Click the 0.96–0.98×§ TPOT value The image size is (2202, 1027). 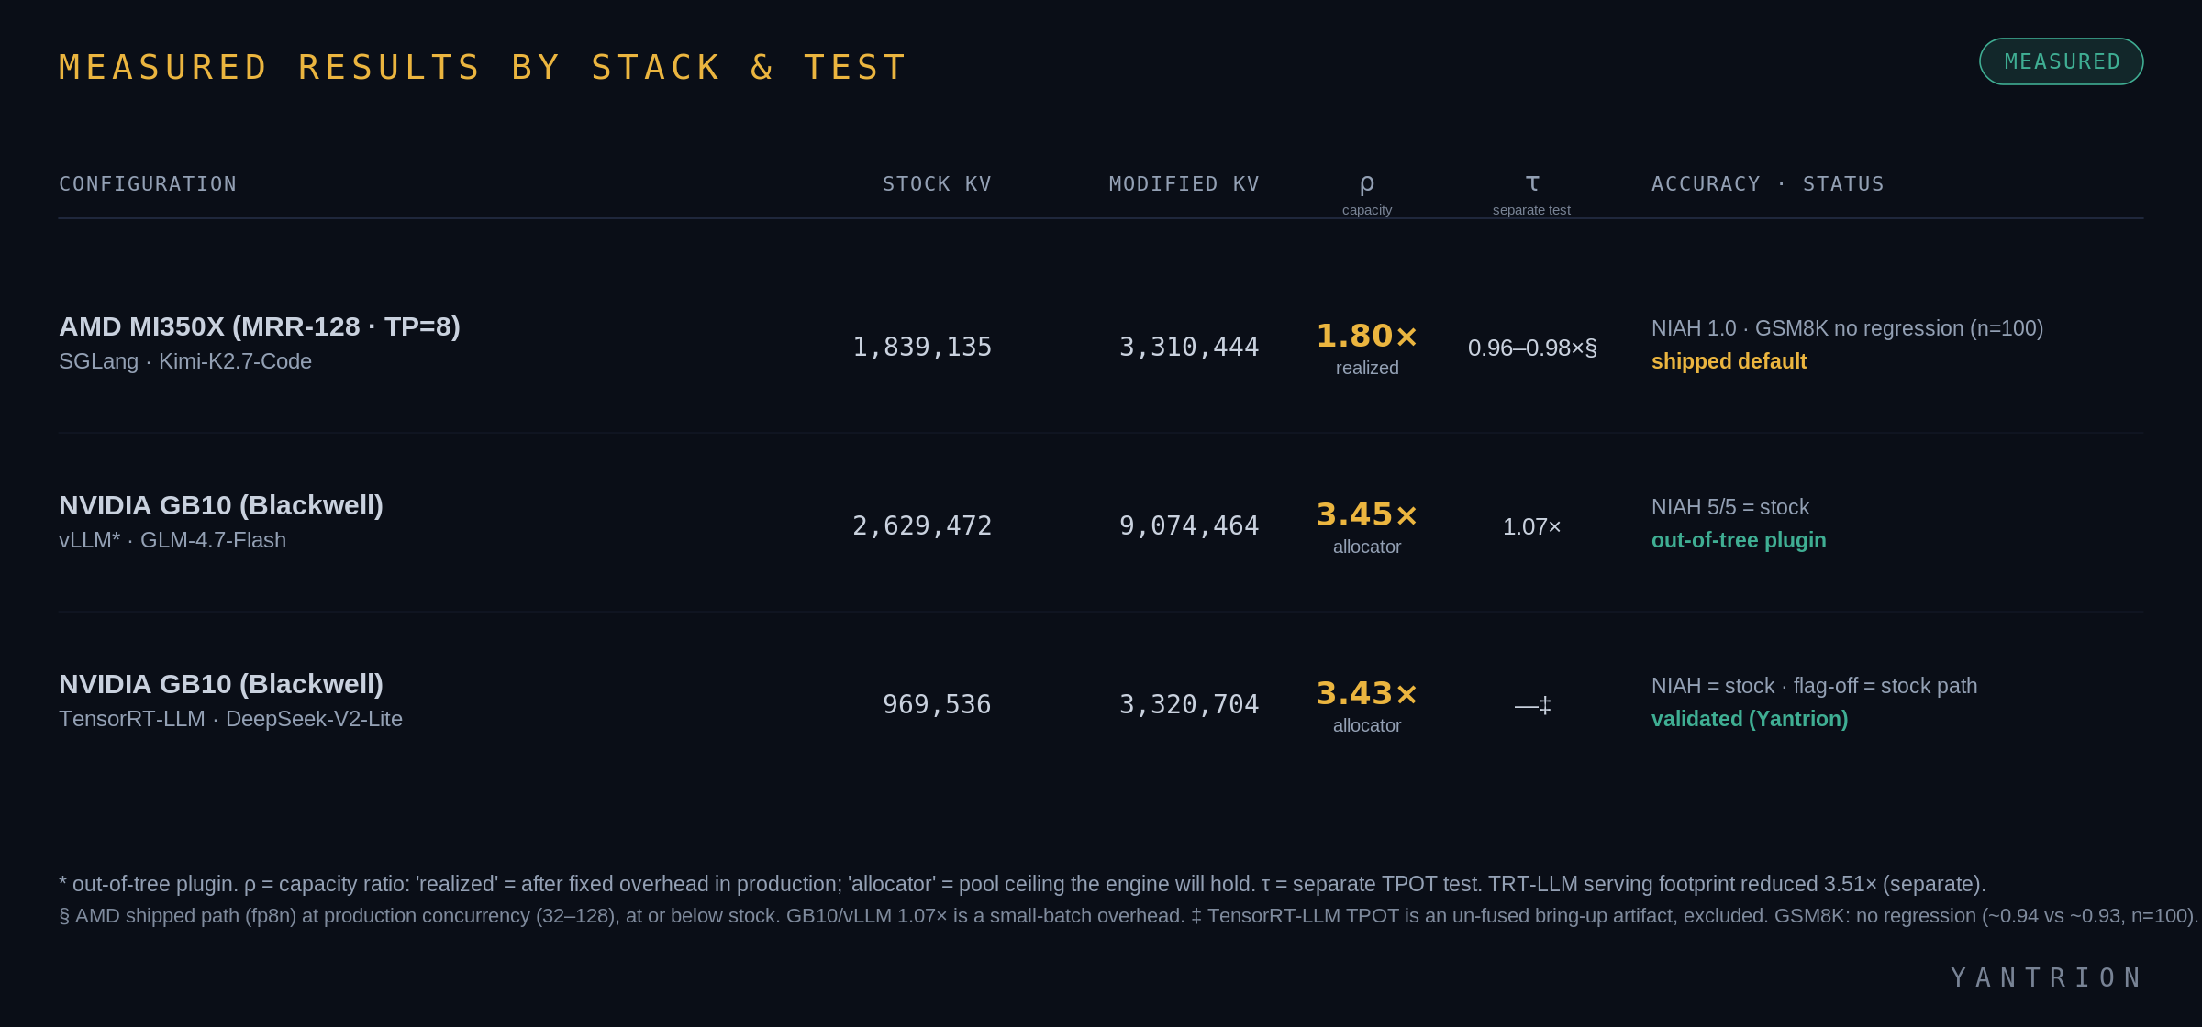coord(1532,348)
